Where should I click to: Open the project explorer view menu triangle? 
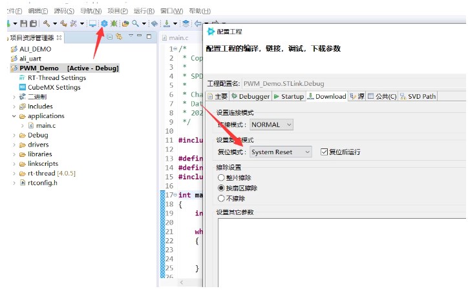131,35
